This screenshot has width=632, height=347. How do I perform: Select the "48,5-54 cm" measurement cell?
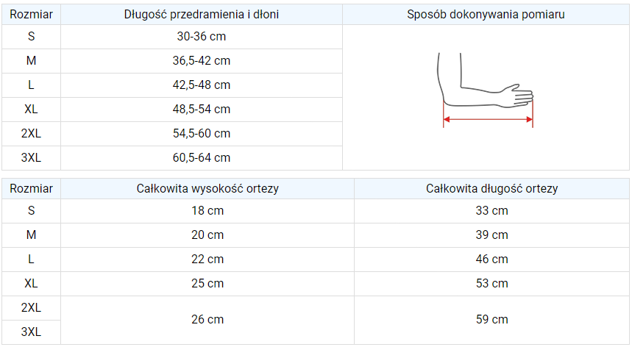coord(201,110)
